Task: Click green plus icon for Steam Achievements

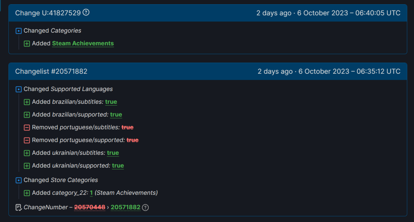Action: (x=27, y=44)
